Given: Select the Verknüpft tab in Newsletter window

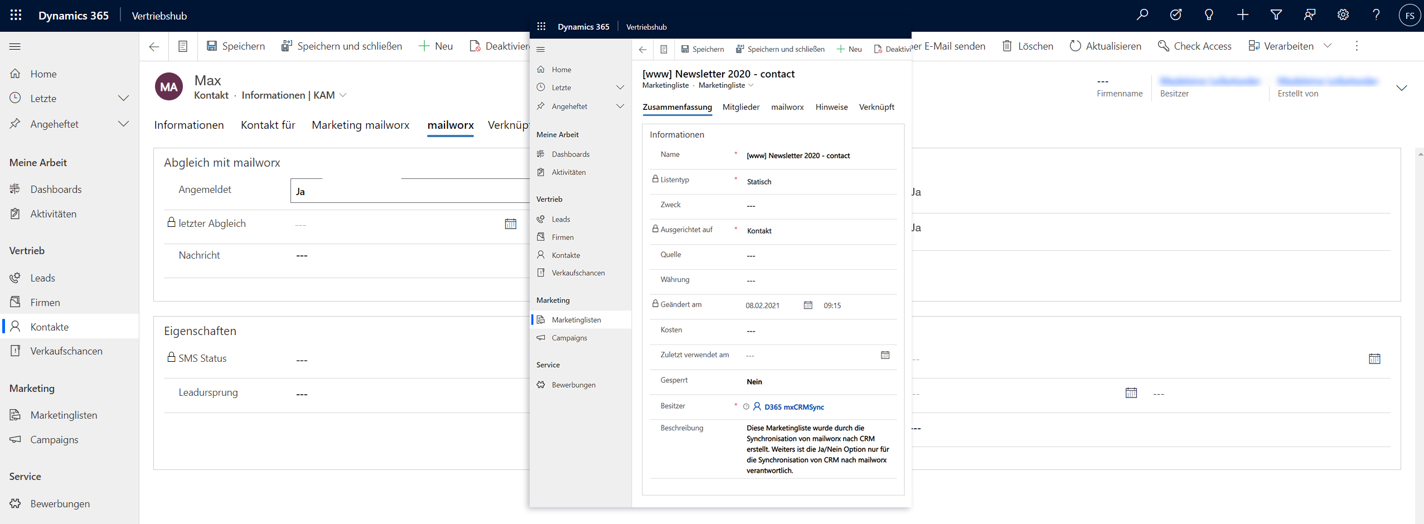Looking at the screenshot, I should pos(876,108).
